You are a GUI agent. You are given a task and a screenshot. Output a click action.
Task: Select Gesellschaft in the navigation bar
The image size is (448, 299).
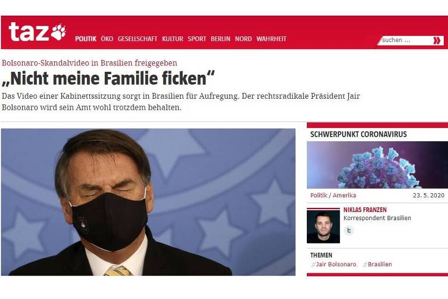coord(138,39)
